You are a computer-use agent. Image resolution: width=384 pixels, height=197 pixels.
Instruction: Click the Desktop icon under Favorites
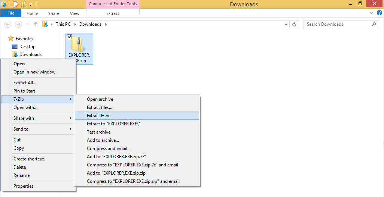15,47
